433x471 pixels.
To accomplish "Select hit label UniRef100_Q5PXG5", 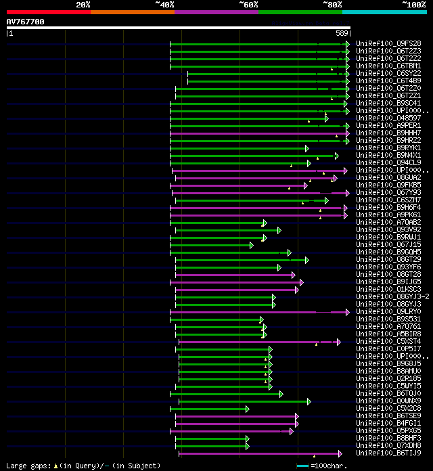I will pos(388,430).
